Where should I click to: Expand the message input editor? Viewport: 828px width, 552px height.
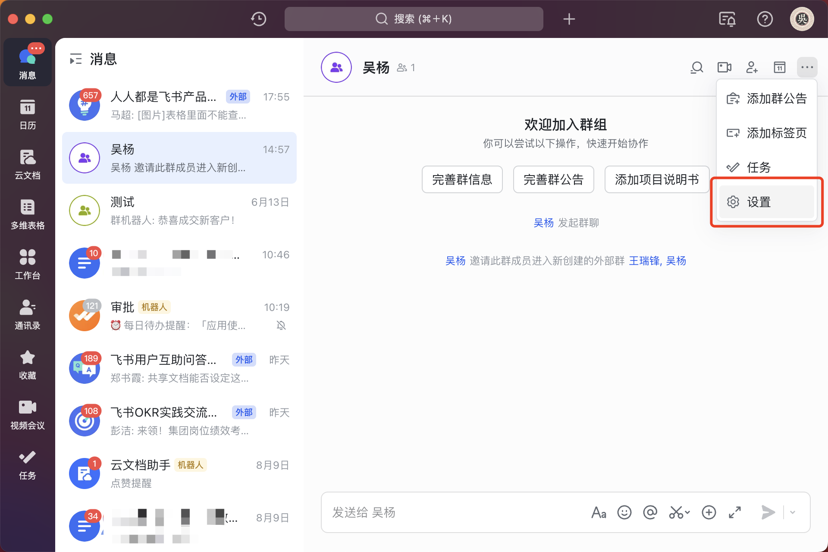pyautogui.click(x=735, y=512)
